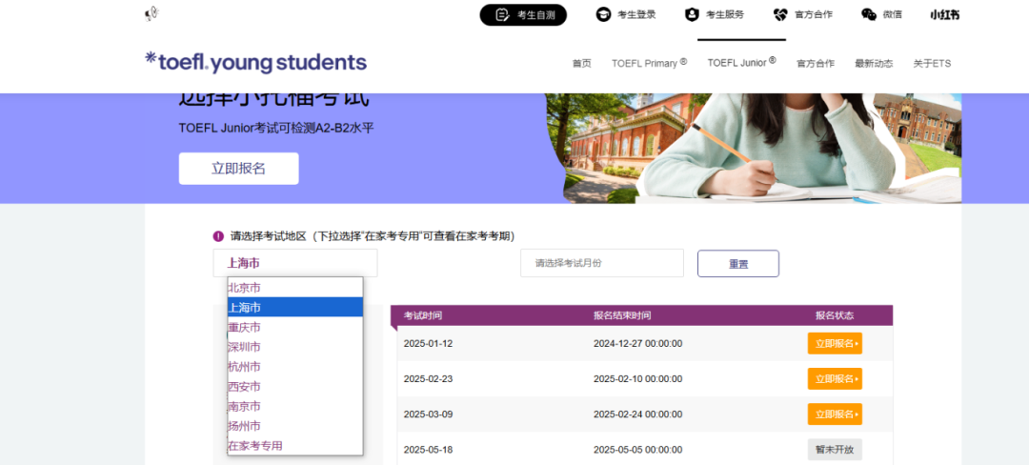The height and width of the screenshot is (465, 1029).
Task: Click the text TOEFL Junior考试可检测A2-B2水平
Action: coord(276,128)
